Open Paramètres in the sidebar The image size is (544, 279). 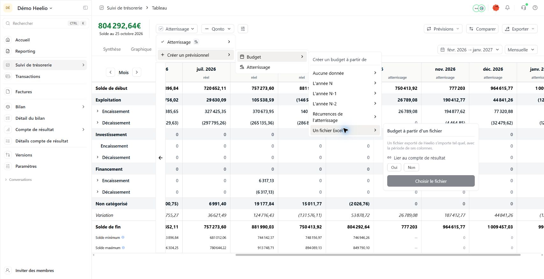coord(45,166)
